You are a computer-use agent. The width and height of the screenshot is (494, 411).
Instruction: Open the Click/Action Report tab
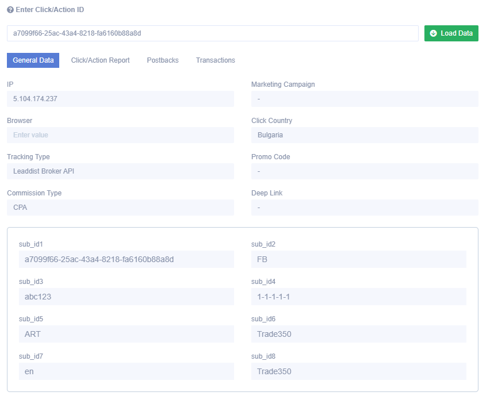100,60
